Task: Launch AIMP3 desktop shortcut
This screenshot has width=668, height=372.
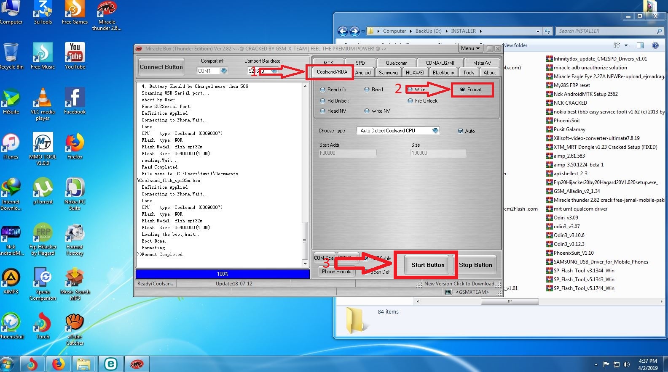Action: click(x=11, y=281)
